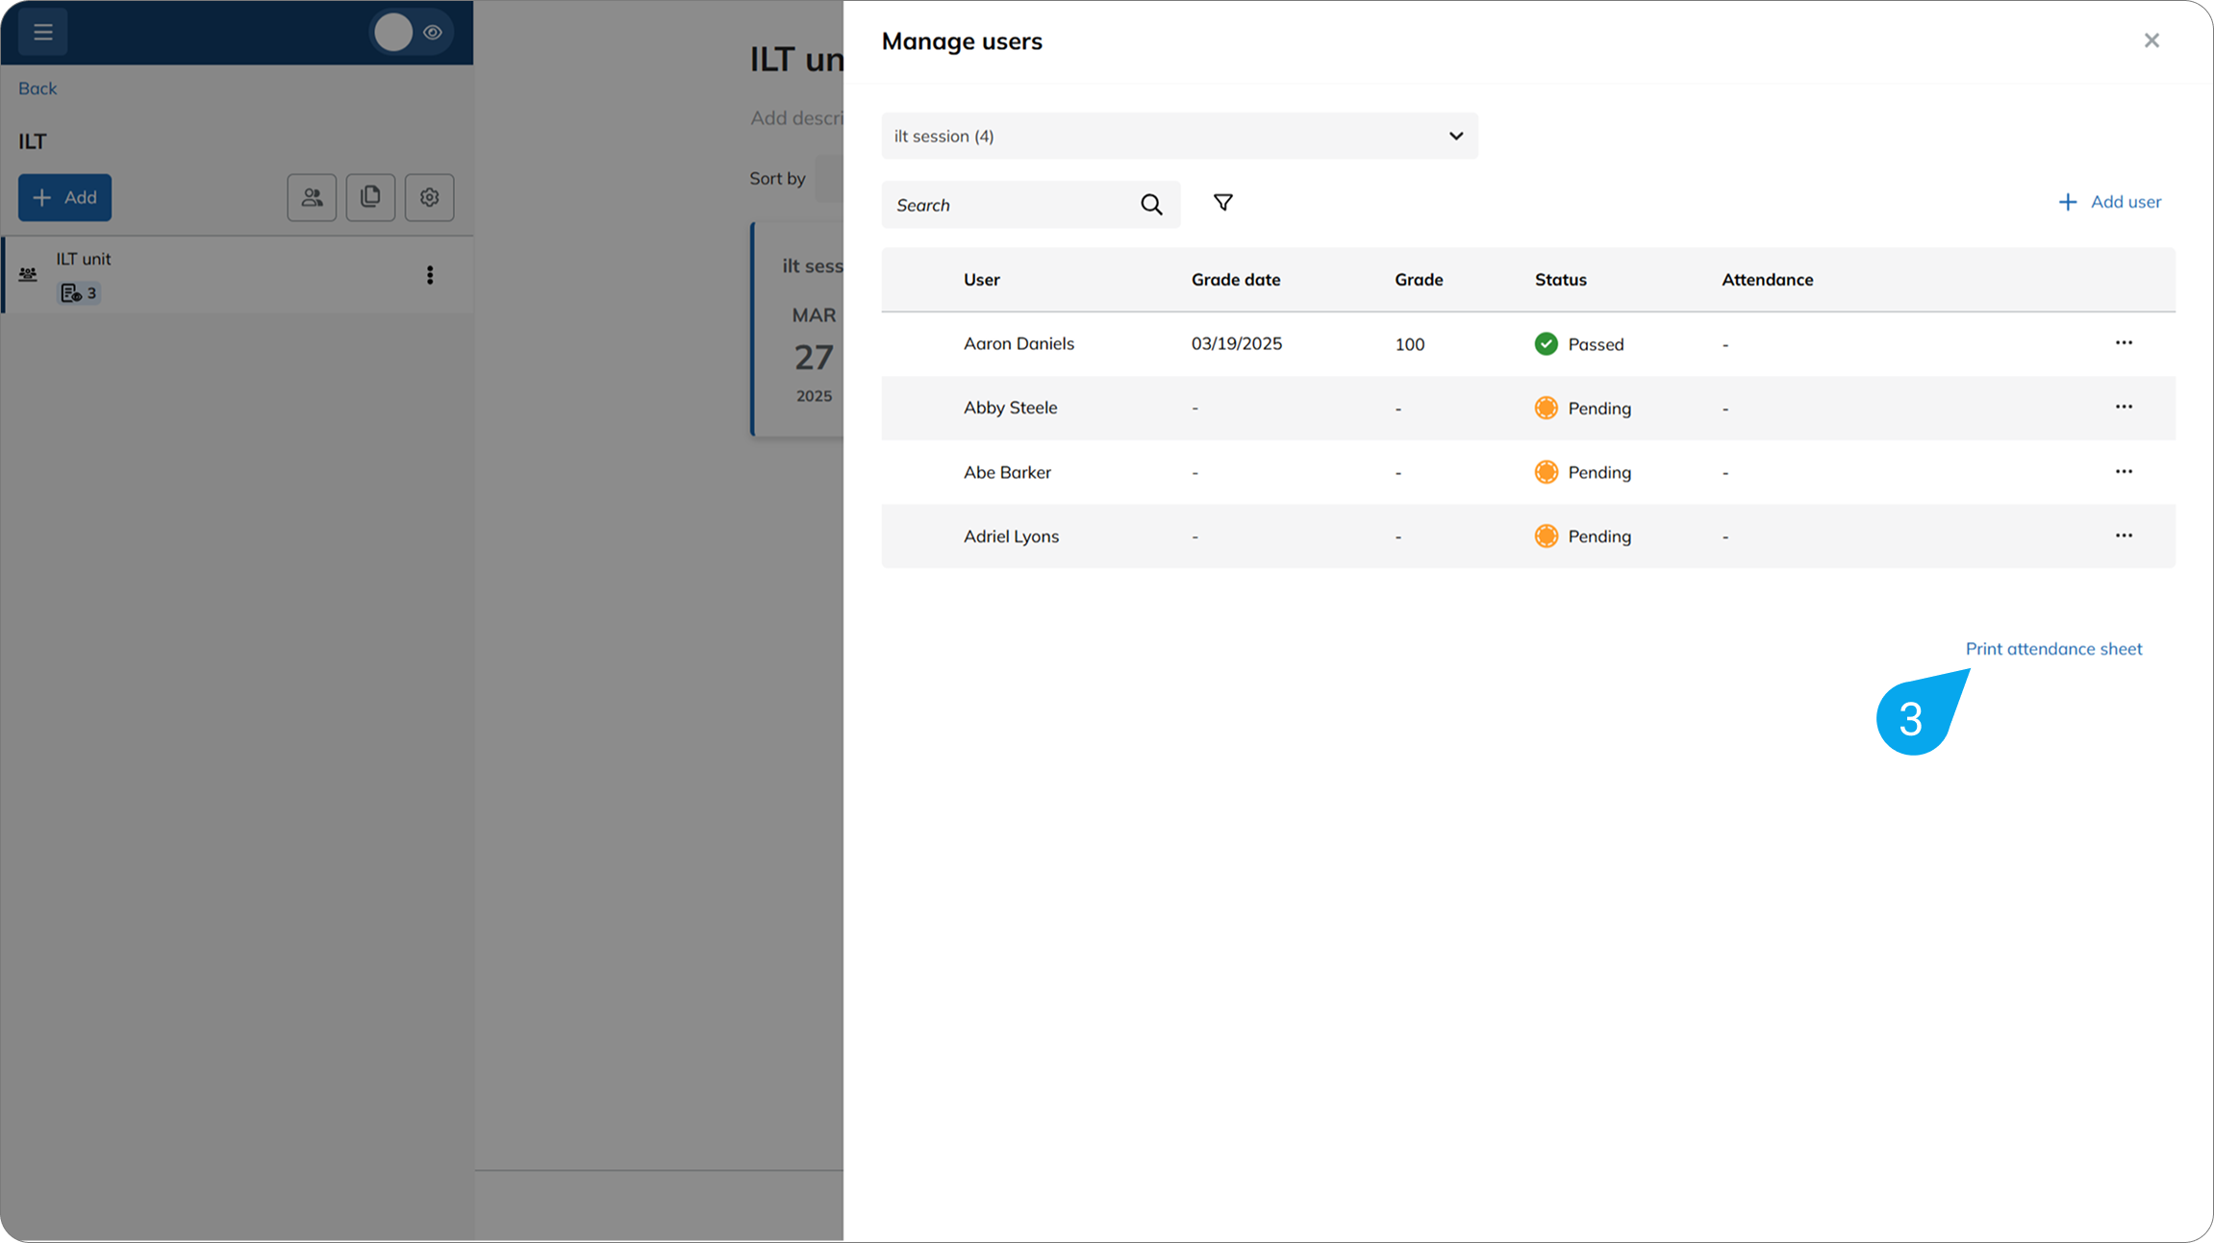Viewport: 2214px width, 1243px height.
Task: Open the hamburger menu icon
Action: point(42,32)
